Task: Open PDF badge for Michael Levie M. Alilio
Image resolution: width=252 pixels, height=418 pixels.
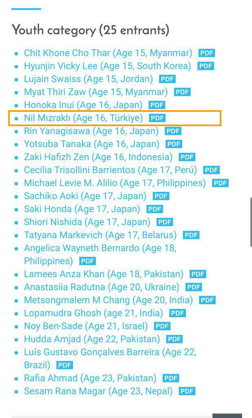Action: coord(220,183)
